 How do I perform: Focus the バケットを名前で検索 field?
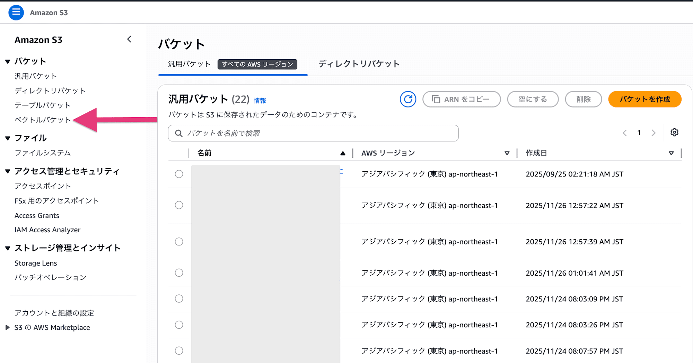coord(313,133)
